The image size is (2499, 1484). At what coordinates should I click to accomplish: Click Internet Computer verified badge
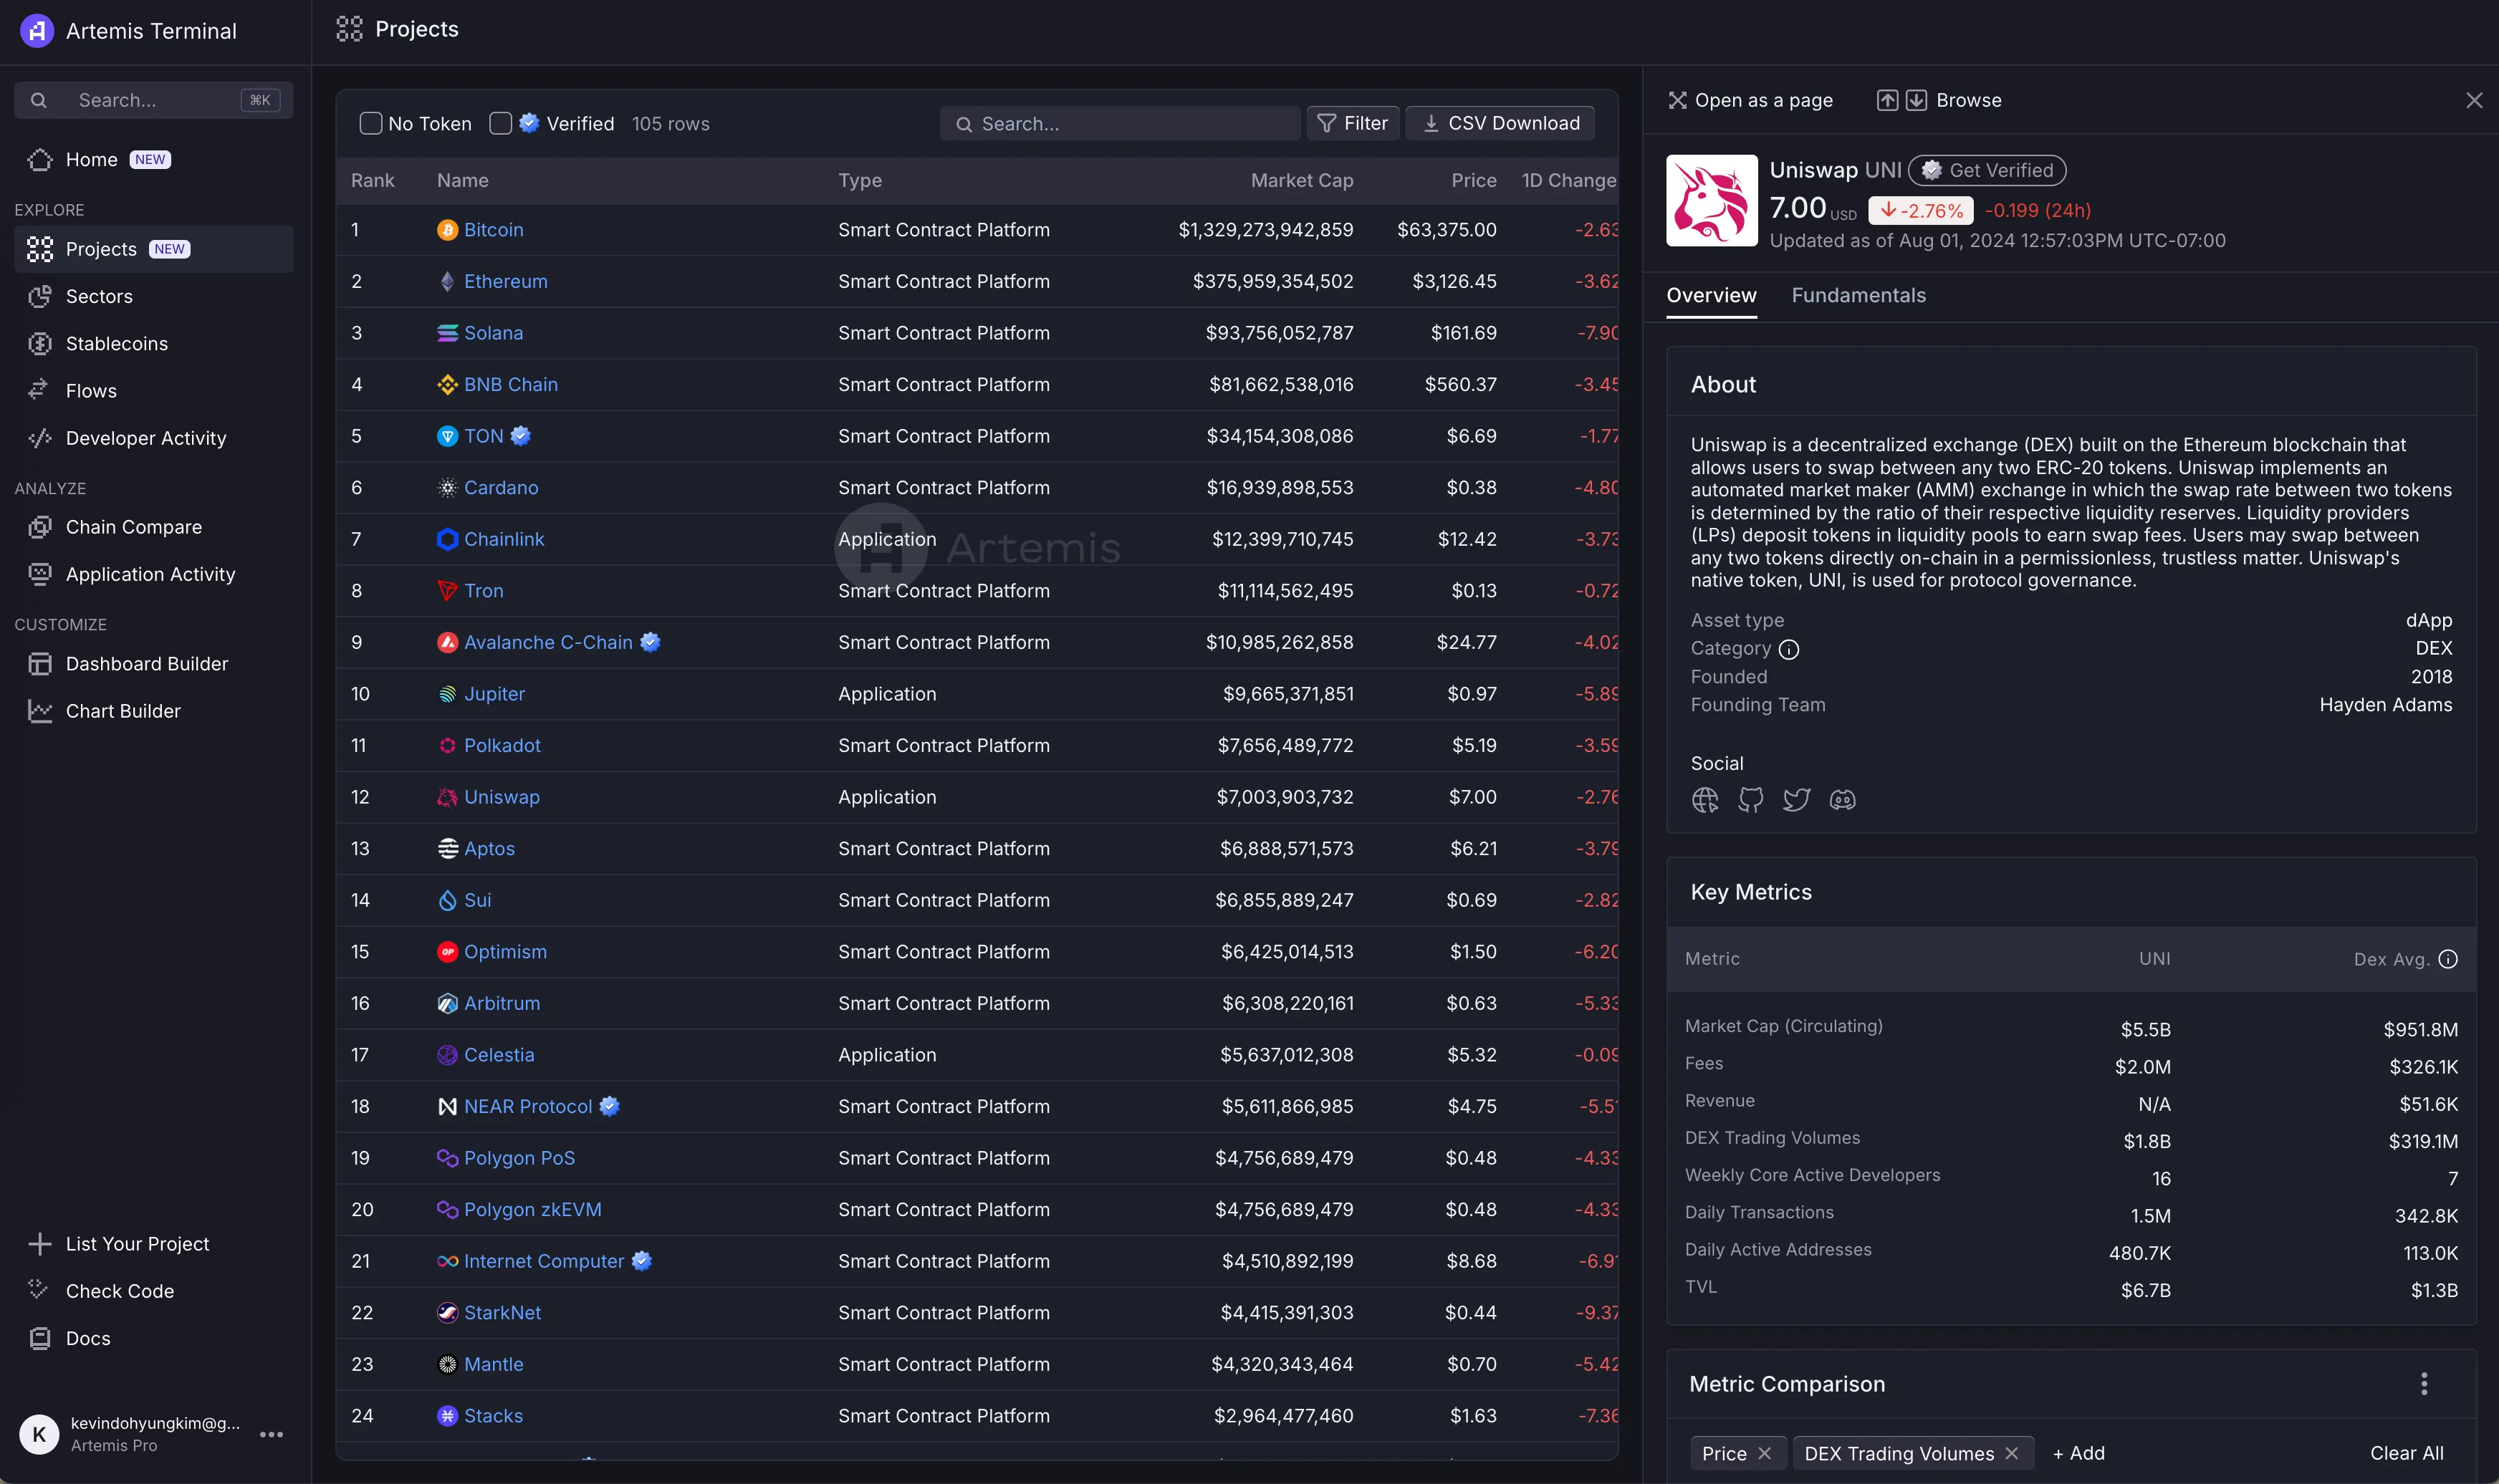[x=642, y=1261]
